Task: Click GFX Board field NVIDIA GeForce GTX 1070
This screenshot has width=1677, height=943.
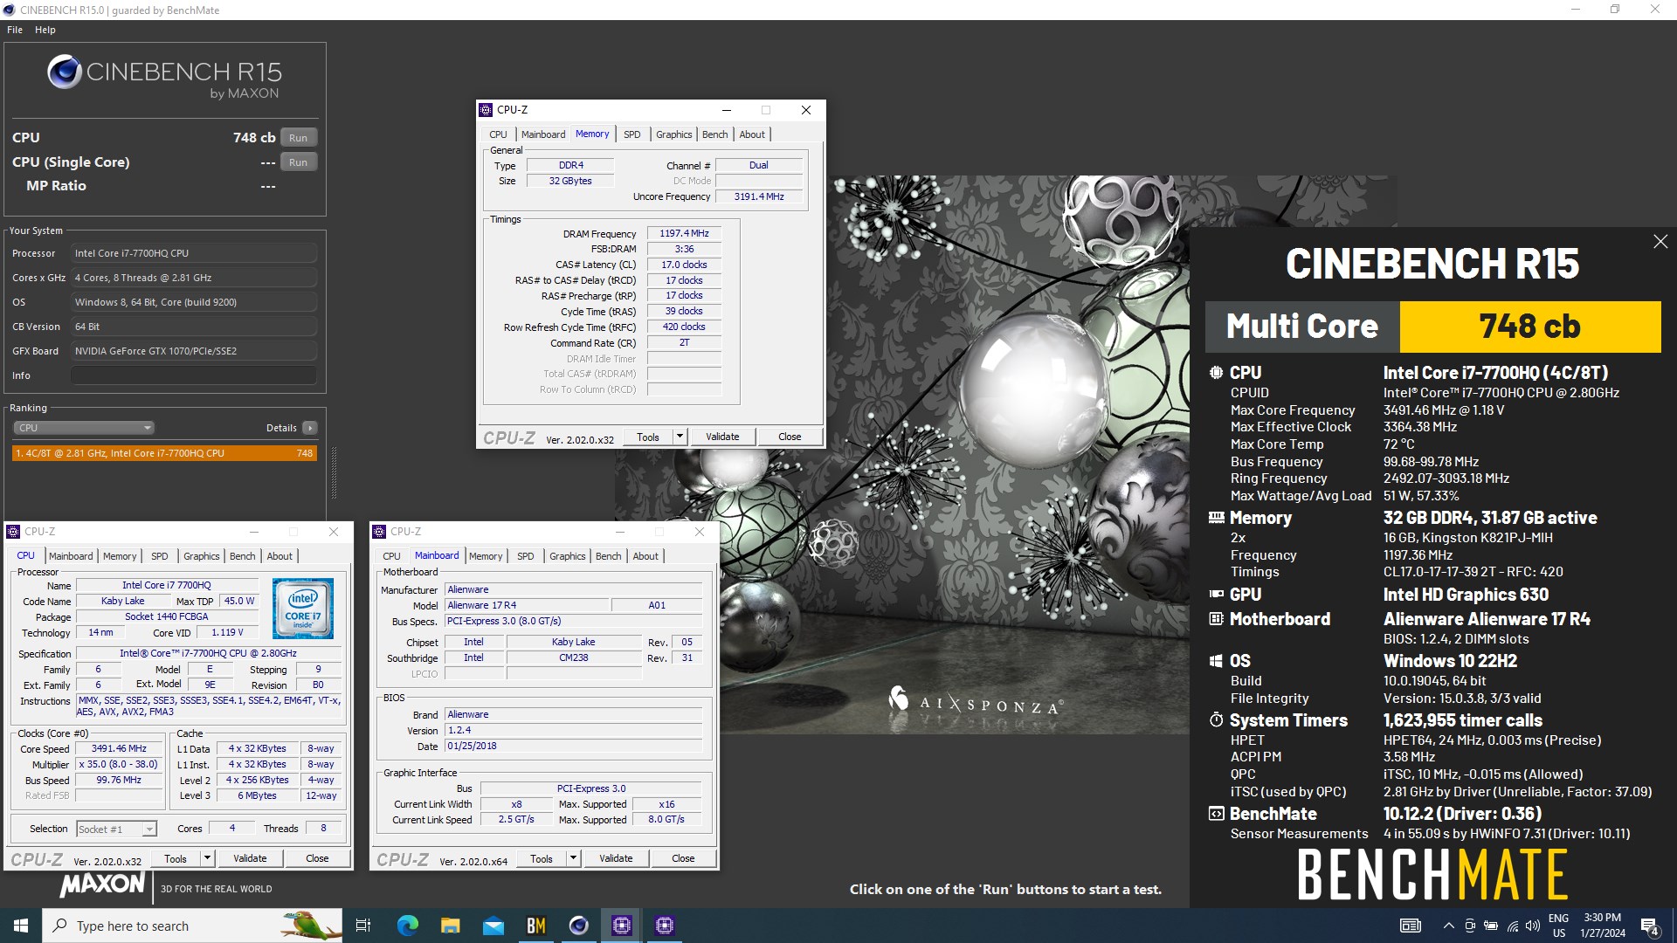Action: coord(194,351)
